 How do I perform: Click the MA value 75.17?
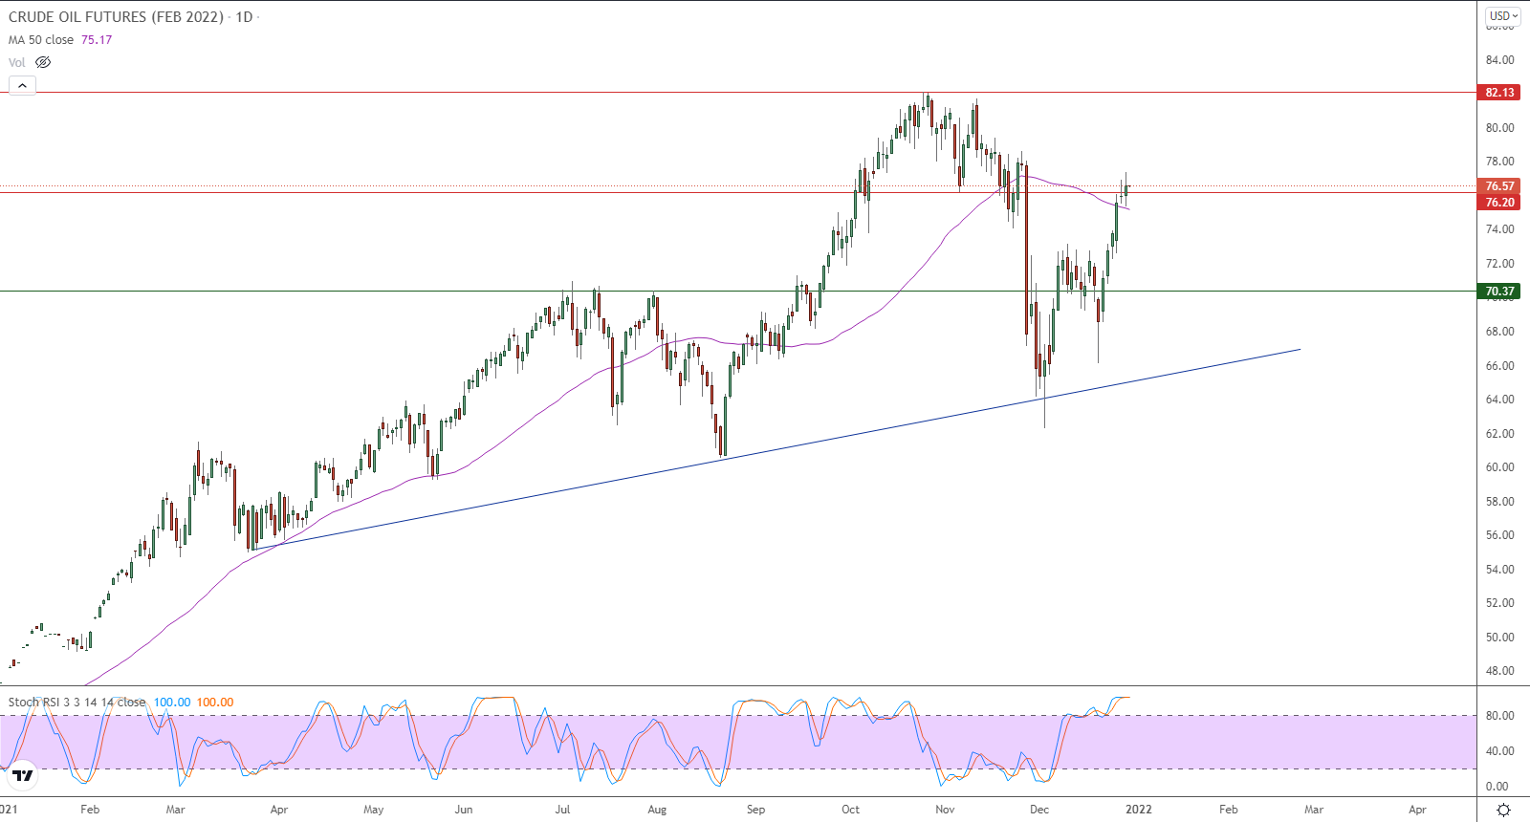pos(97,40)
